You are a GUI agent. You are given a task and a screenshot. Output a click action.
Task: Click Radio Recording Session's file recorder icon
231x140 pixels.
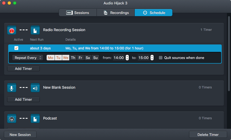coord(35,30)
